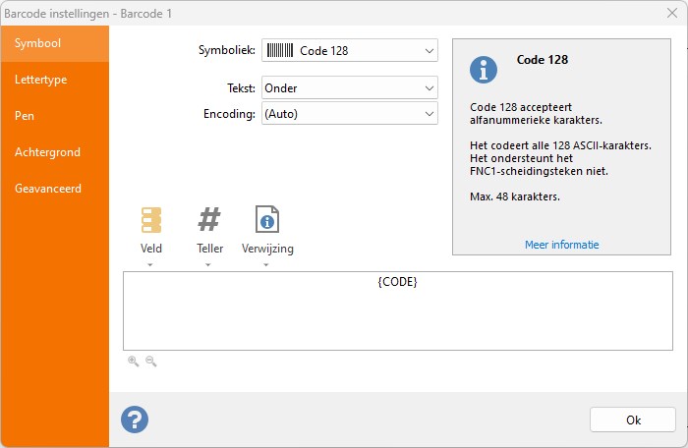The image size is (688, 448).
Task: Click the Veld database field icon
Action: [151, 220]
